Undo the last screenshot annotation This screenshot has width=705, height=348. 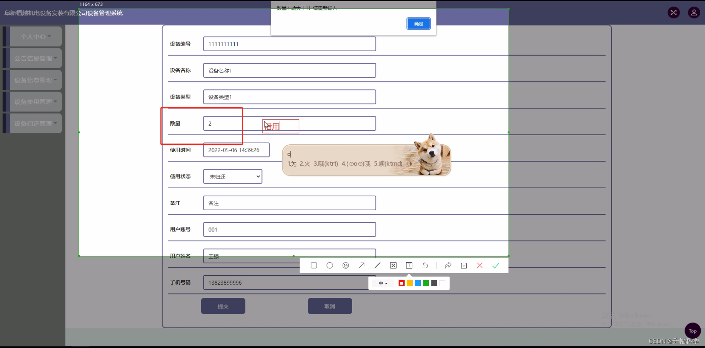click(425, 265)
